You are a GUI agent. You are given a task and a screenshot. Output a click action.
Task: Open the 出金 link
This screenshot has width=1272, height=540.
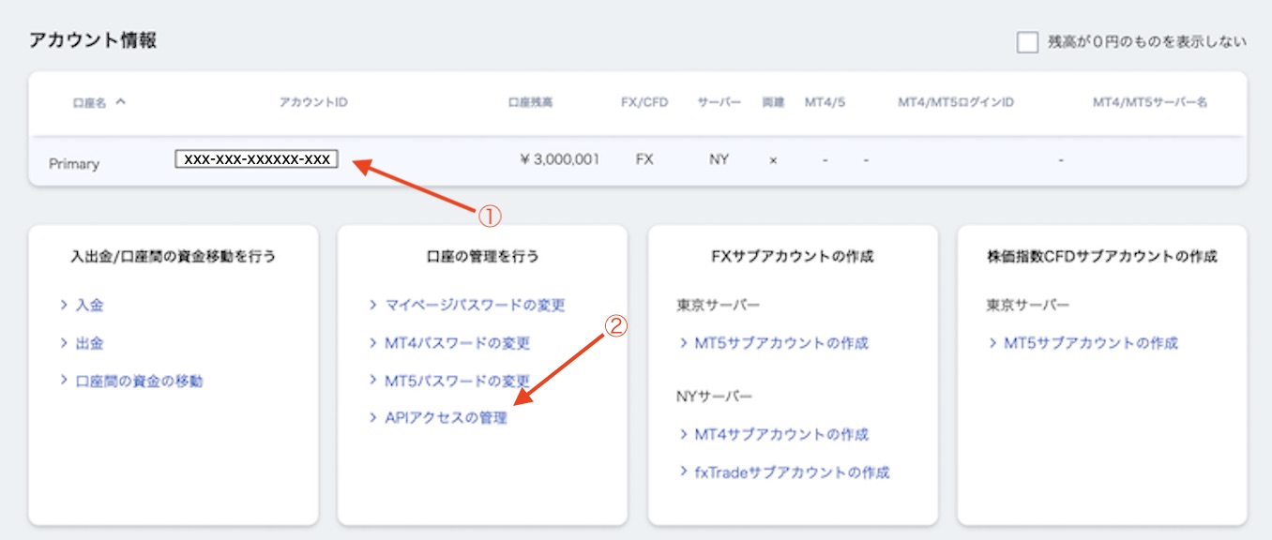pos(90,344)
